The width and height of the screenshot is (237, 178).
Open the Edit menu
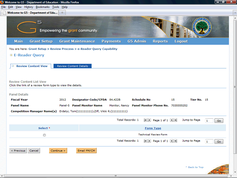[10, 7]
